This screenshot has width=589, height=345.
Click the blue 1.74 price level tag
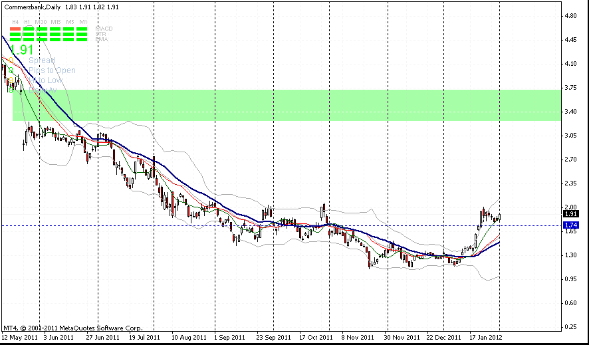click(570, 225)
